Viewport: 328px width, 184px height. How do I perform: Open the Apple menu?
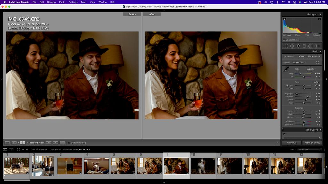pyautogui.click(x=4, y=2)
